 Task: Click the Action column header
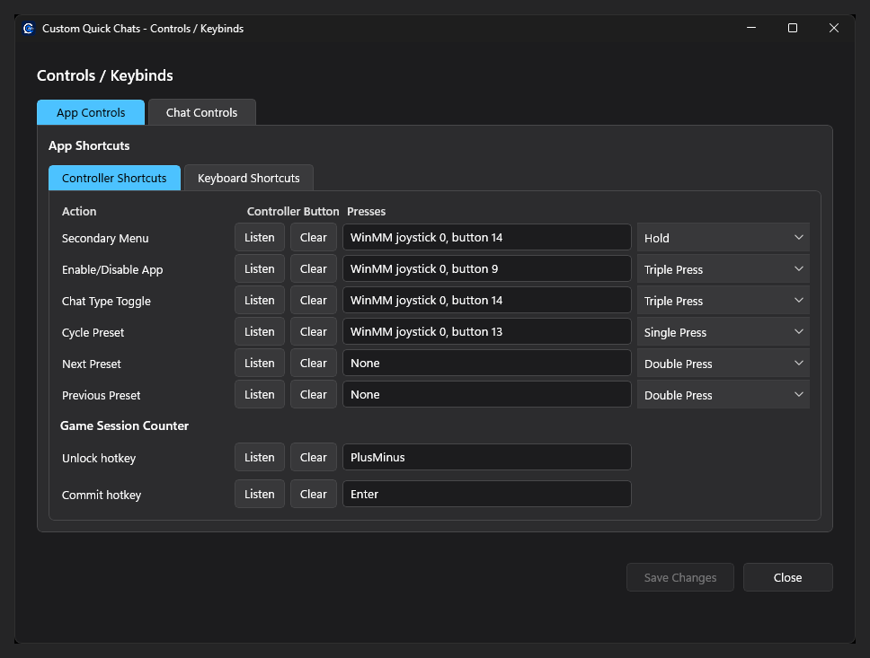79,211
